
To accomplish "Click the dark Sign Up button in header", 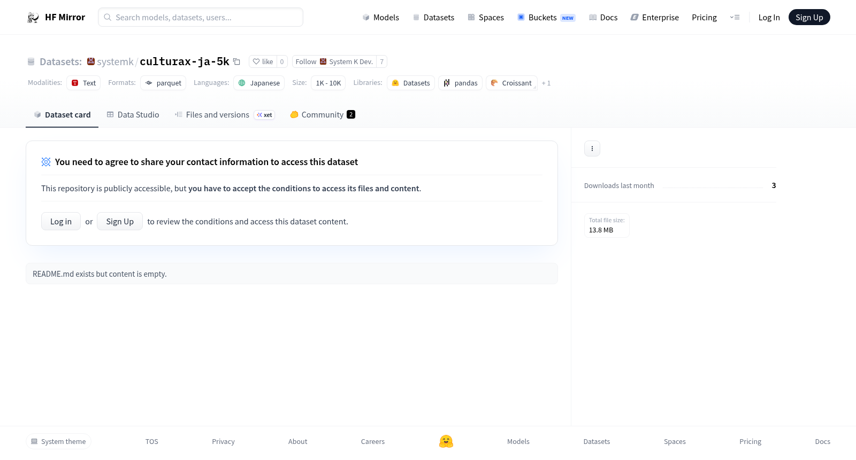I will 809,17.
